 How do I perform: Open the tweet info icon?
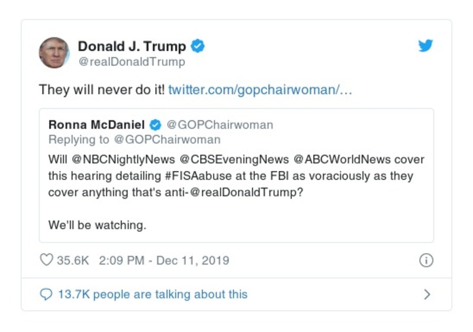(x=426, y=260)
